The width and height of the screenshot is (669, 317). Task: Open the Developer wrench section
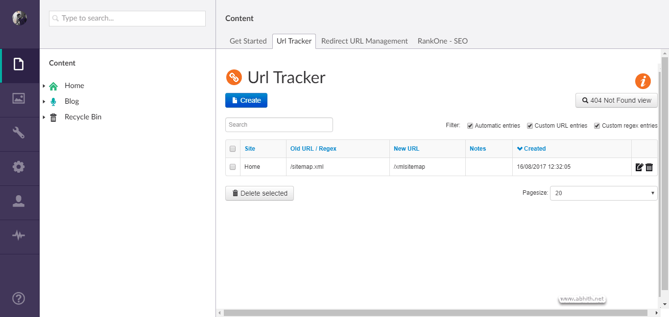[x=20, y=134]
